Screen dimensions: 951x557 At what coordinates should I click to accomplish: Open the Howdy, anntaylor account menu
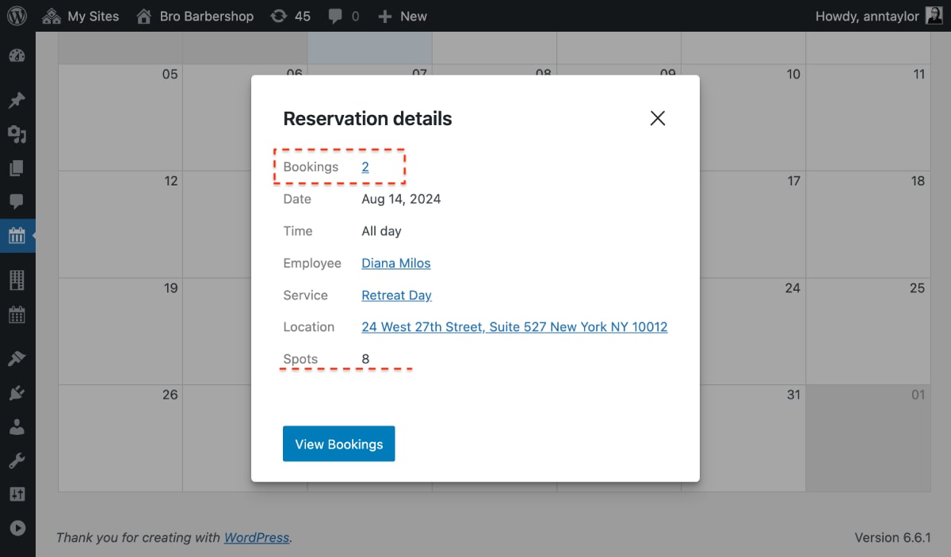pyautogui.click(x=880, y=16)
